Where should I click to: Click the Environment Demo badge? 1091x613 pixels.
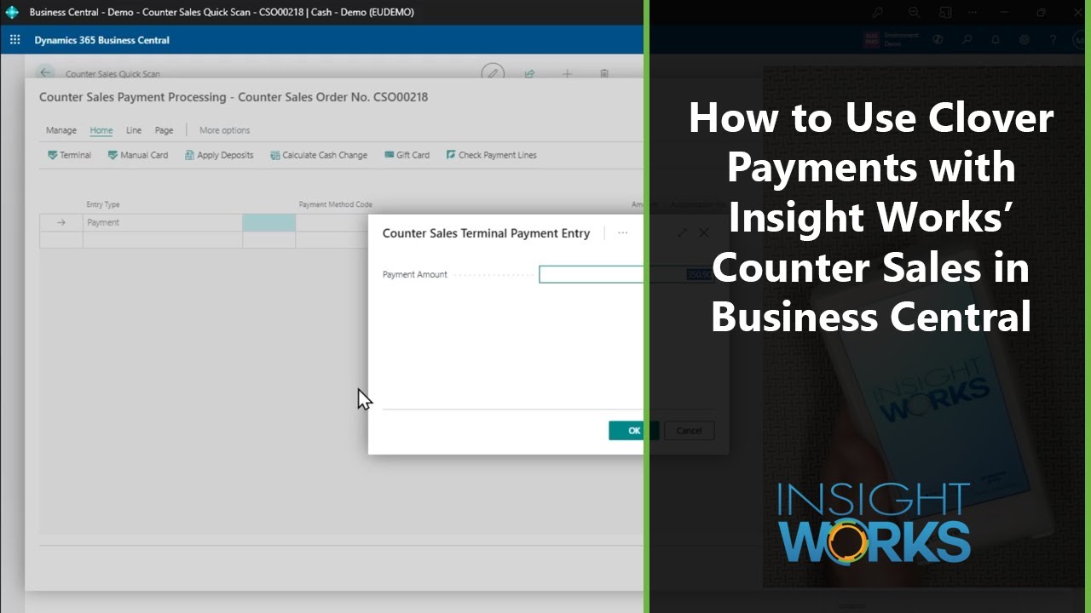pos(891,40)
